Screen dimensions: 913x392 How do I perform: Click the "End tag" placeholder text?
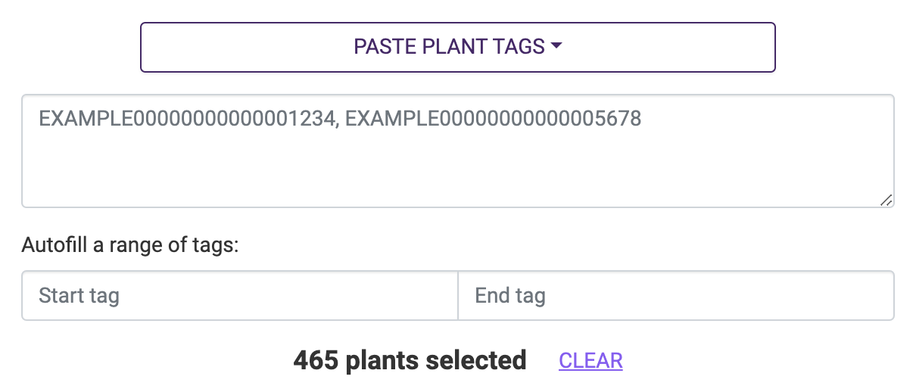pos(509,295)
